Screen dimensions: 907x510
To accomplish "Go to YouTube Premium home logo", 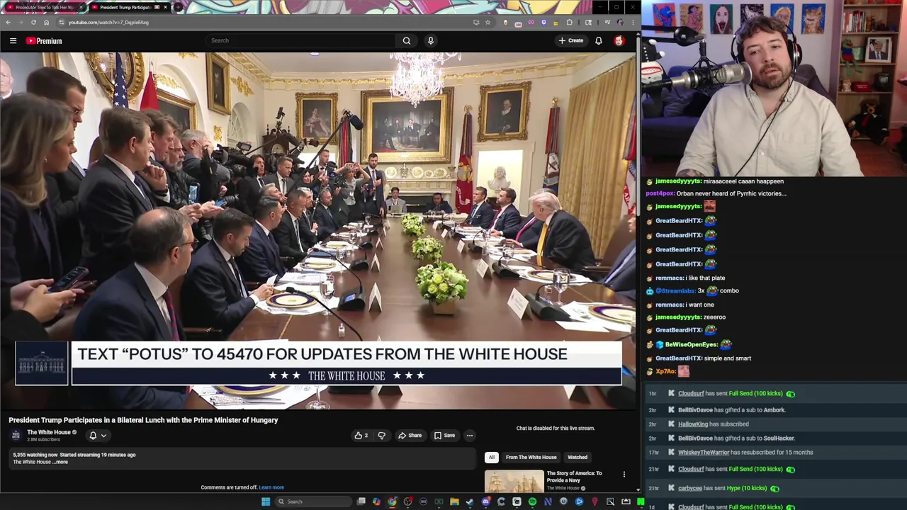I will coord(44,41).
